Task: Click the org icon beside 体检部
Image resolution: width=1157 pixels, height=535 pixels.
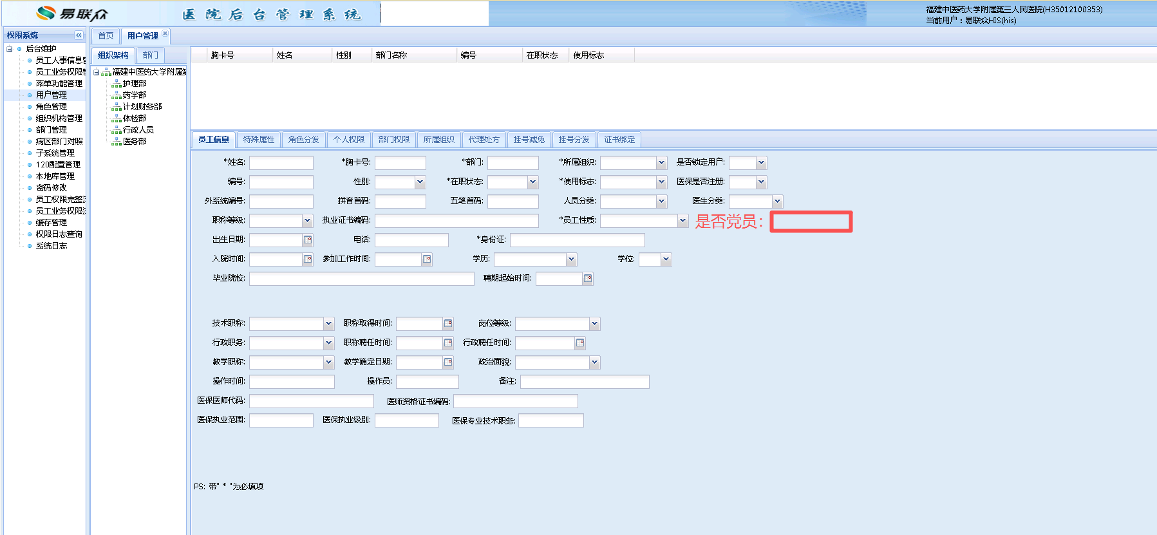Action: (x=117, y=118)
